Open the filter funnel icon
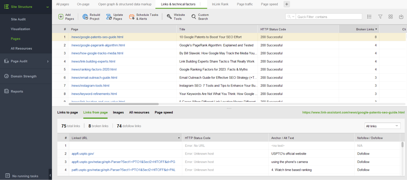Screen dimensions: 407x180 380,17
